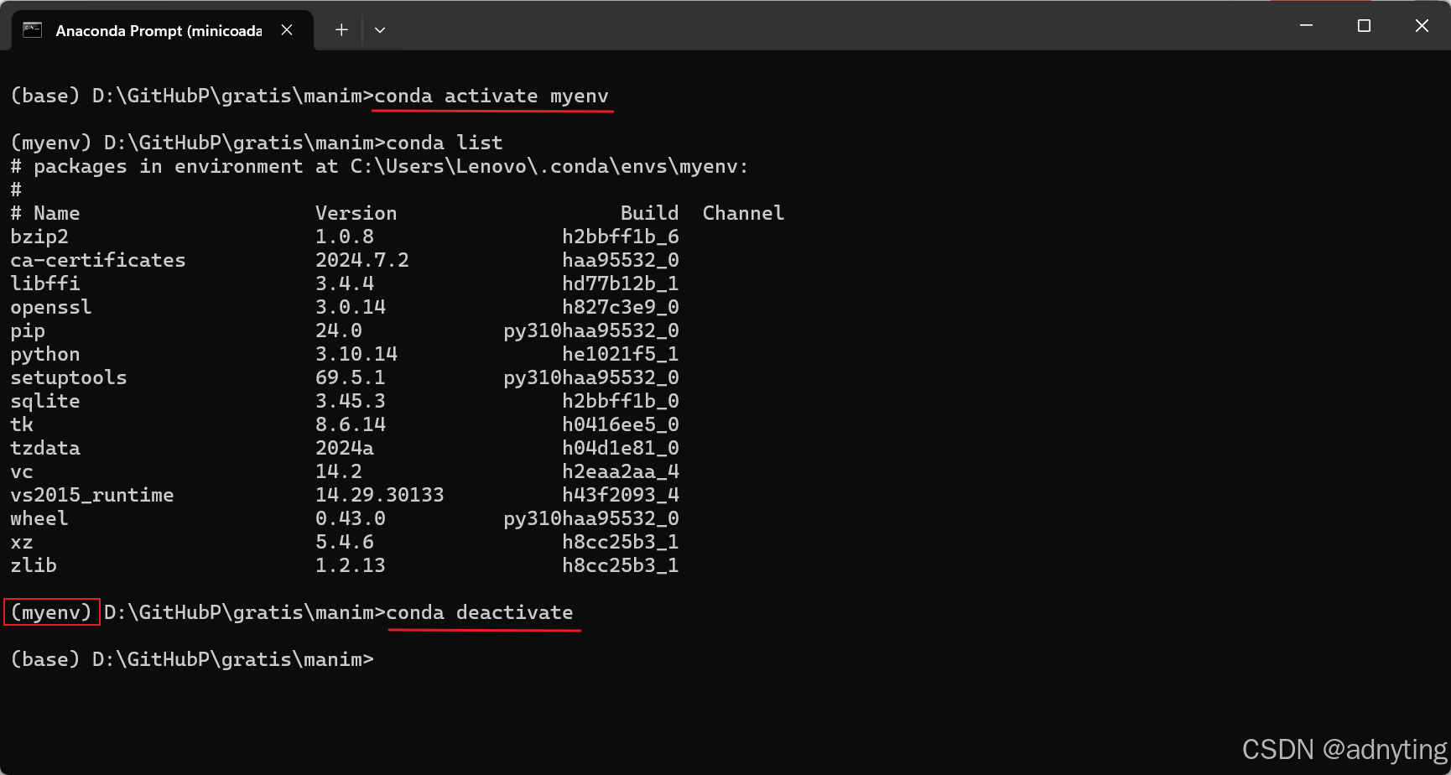Screen dimensions: 1451x775
Task: Click python build he1021f5_1
Action: tap(621, 354)
